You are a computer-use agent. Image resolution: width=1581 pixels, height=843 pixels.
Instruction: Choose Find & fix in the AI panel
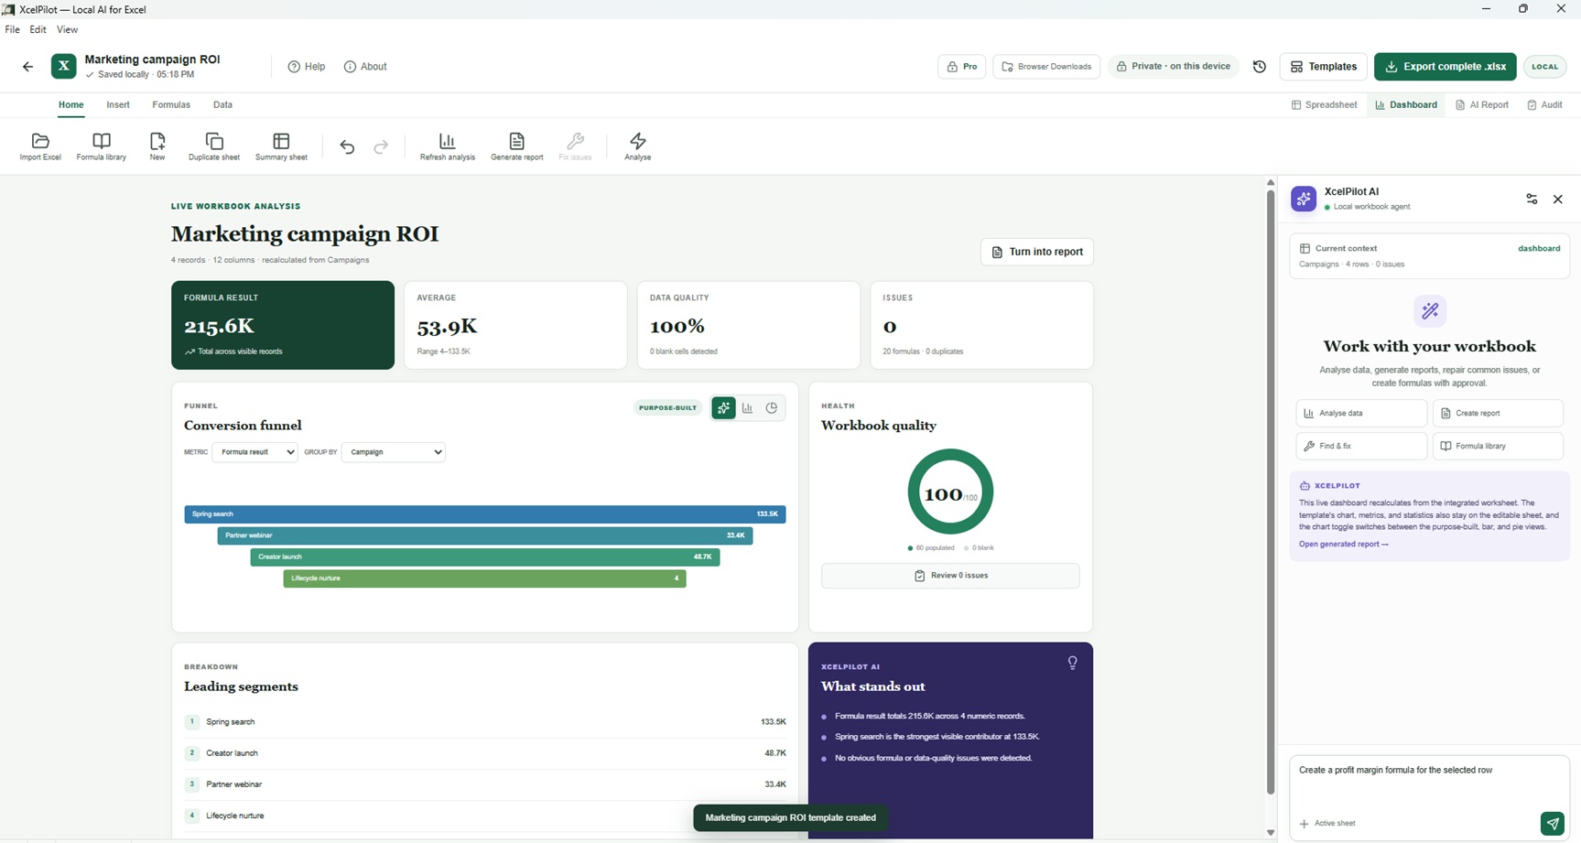(1361, 447)
